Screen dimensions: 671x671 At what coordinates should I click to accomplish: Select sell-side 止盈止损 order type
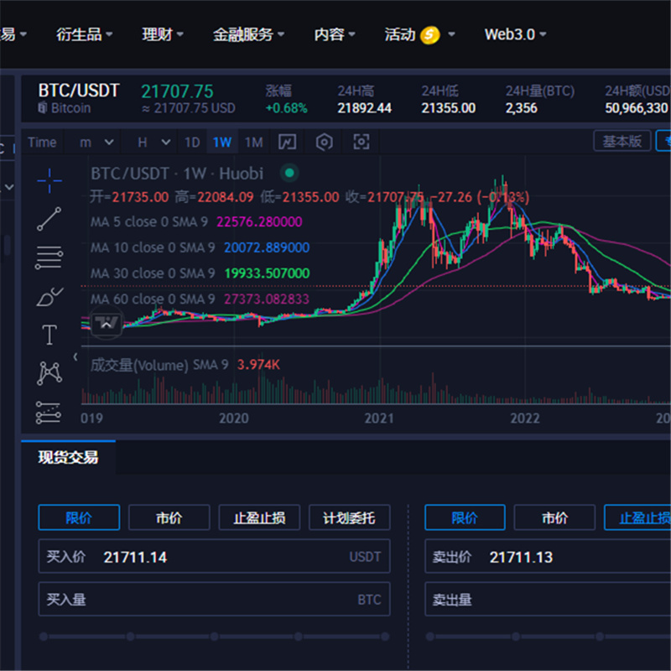[x=637, y=518]
